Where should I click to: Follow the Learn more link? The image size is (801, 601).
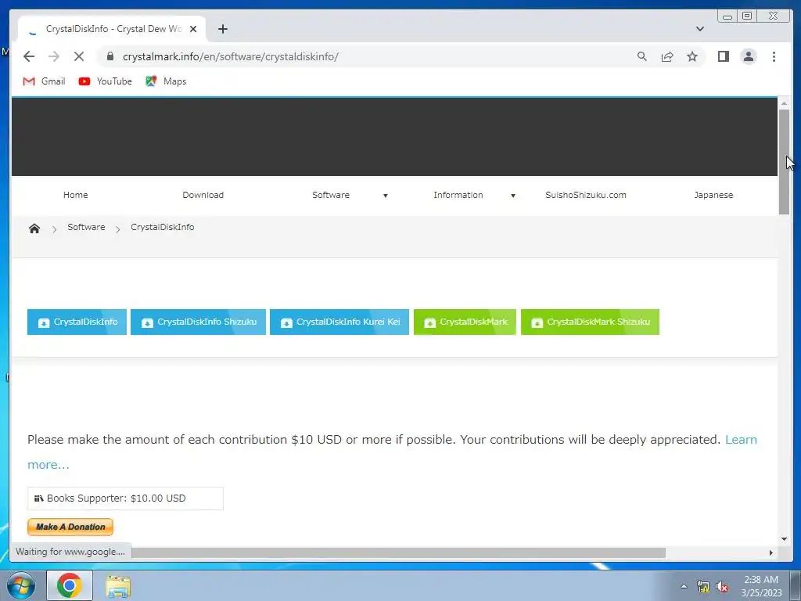tap(741, 440)
